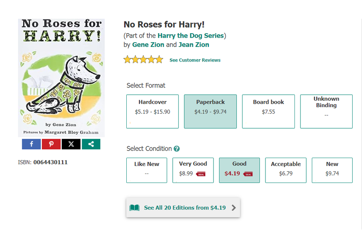The image size is (362, 232).
Task: See All 20 Editions from $4.19
Action: point(184,207)
